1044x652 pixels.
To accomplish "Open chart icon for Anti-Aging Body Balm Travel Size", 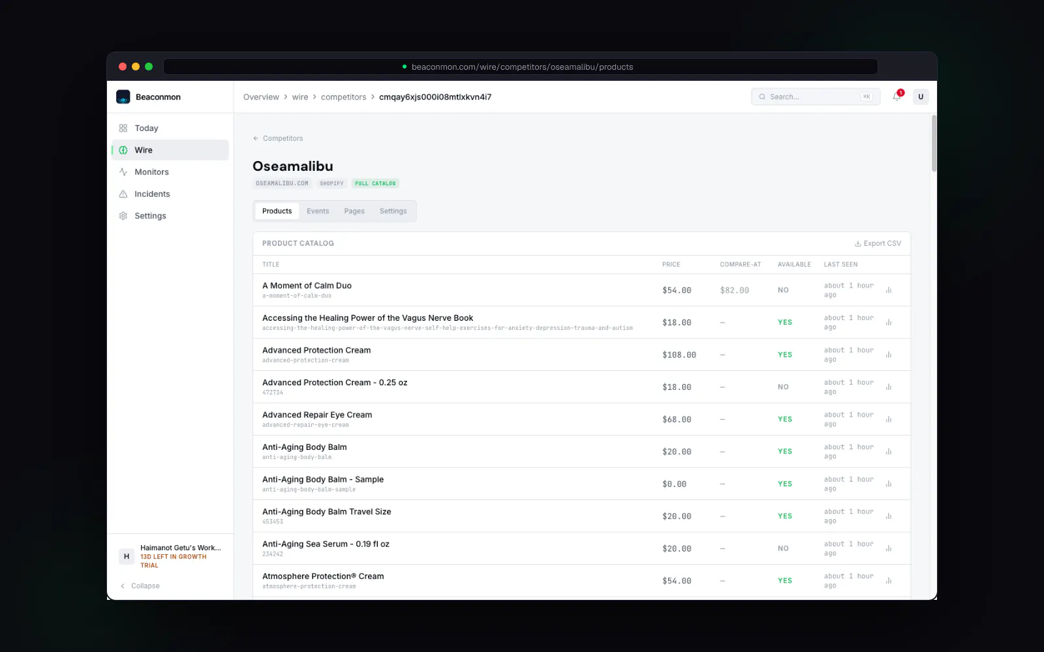I will tap(889, 516).
